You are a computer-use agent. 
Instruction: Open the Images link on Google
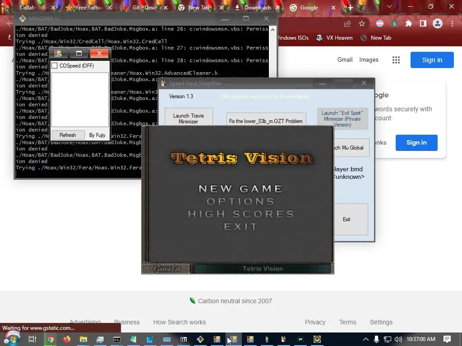(369, 60)
